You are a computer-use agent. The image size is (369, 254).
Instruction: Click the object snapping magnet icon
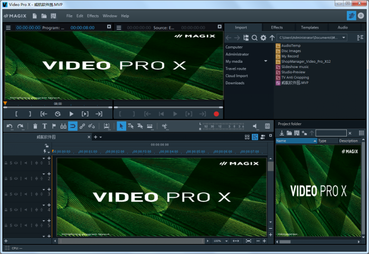point(73,126)
